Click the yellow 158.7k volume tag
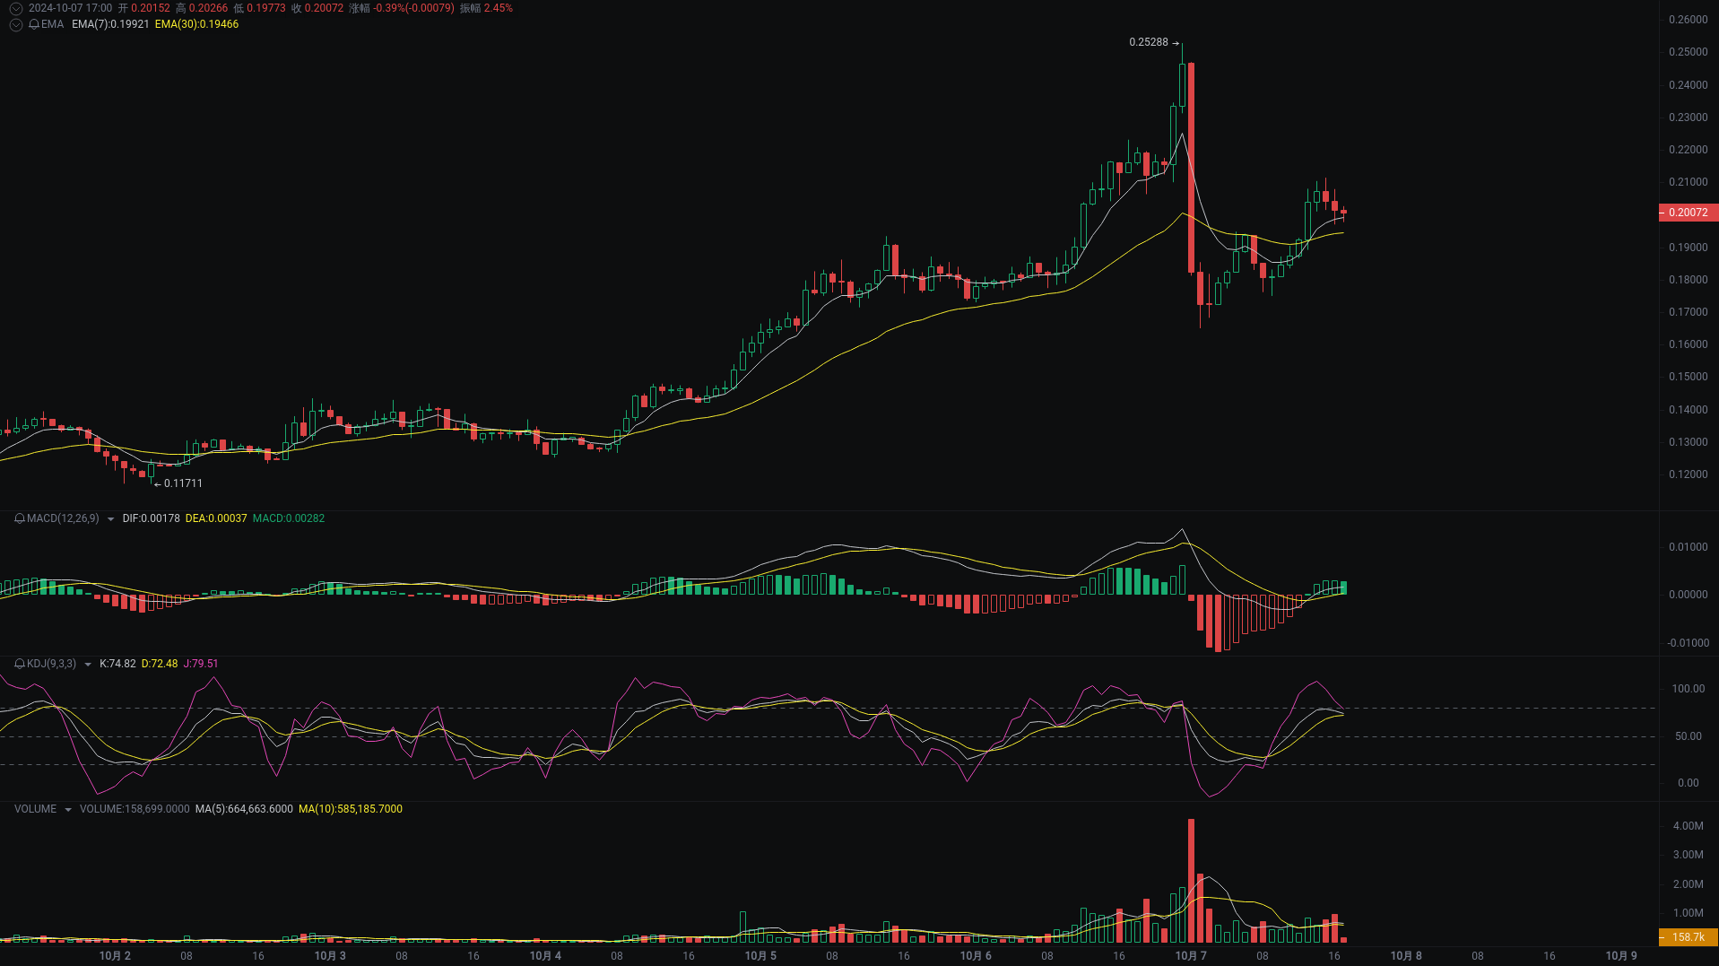Screen dimensions: 1719x966 click(x=1689, y=937)
